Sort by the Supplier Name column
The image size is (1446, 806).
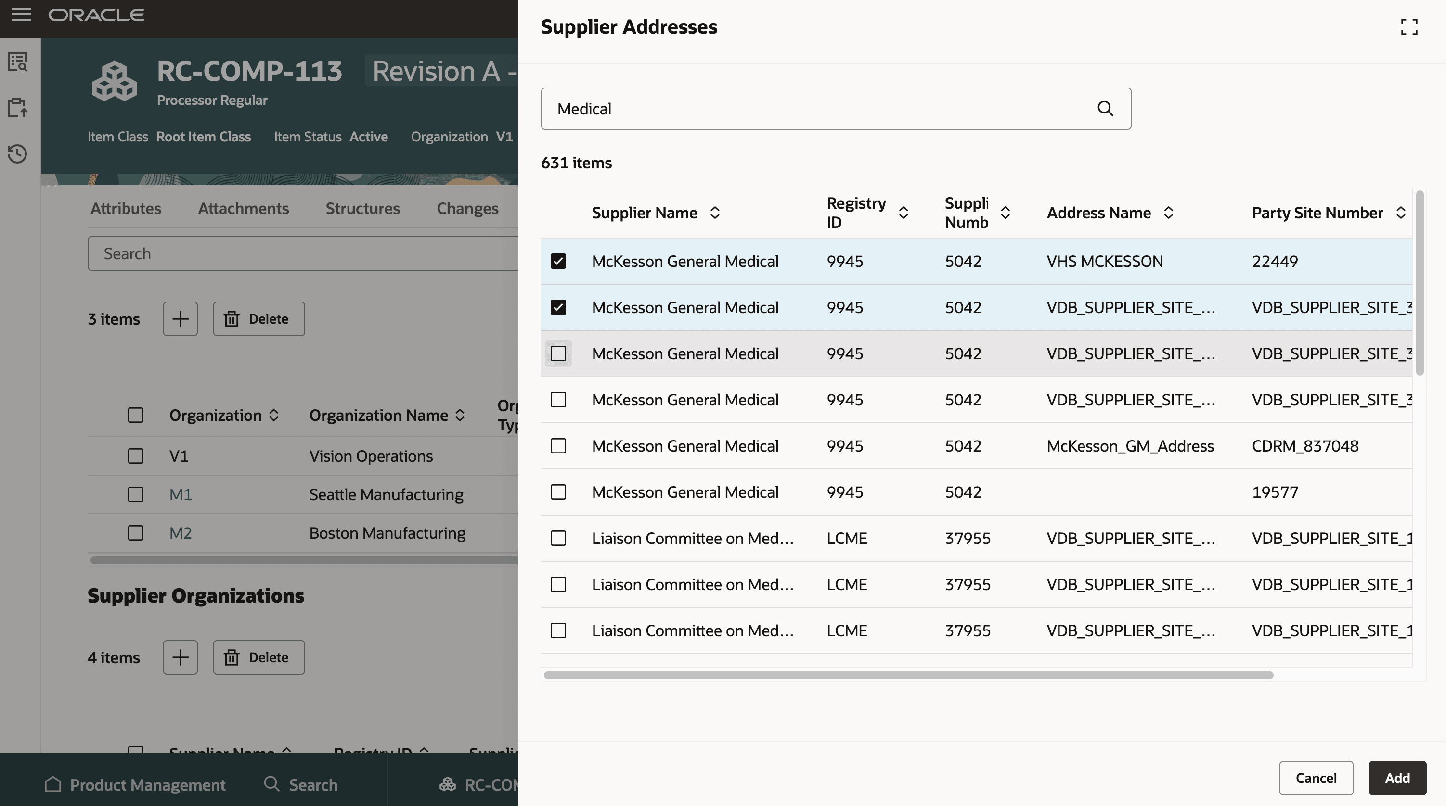point(715,213)
